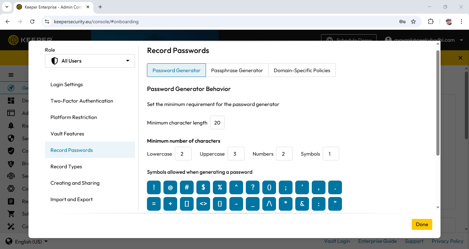Image resolution: width=469 pixels, height=249 pixels.
Task: Toggle the @ symbol button
Action: pyautogui.click(x=170, y=187)
